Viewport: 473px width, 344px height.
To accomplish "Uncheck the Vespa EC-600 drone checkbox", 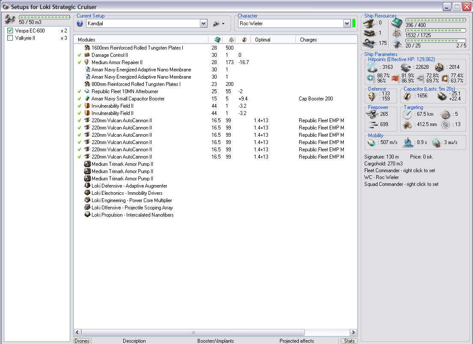I will [10, 30].
